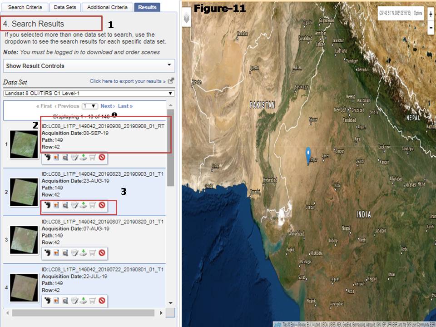Add the 23-AUG-19 scene to order cart
The width and height of the screenshot is (436, 327).
[x=92, y=205]
